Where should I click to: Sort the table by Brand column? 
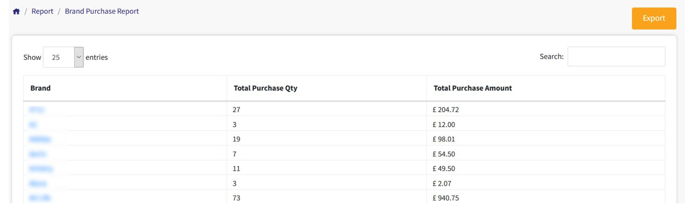[125, 88]
